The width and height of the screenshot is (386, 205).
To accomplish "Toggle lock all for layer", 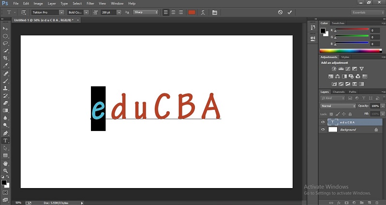I will (x=350, y=114).
